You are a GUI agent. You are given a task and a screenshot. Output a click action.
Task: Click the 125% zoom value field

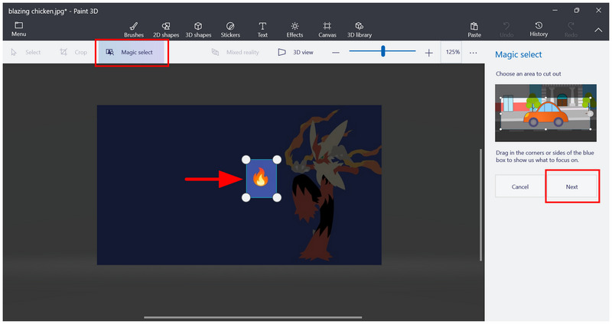tap(452, 52)
